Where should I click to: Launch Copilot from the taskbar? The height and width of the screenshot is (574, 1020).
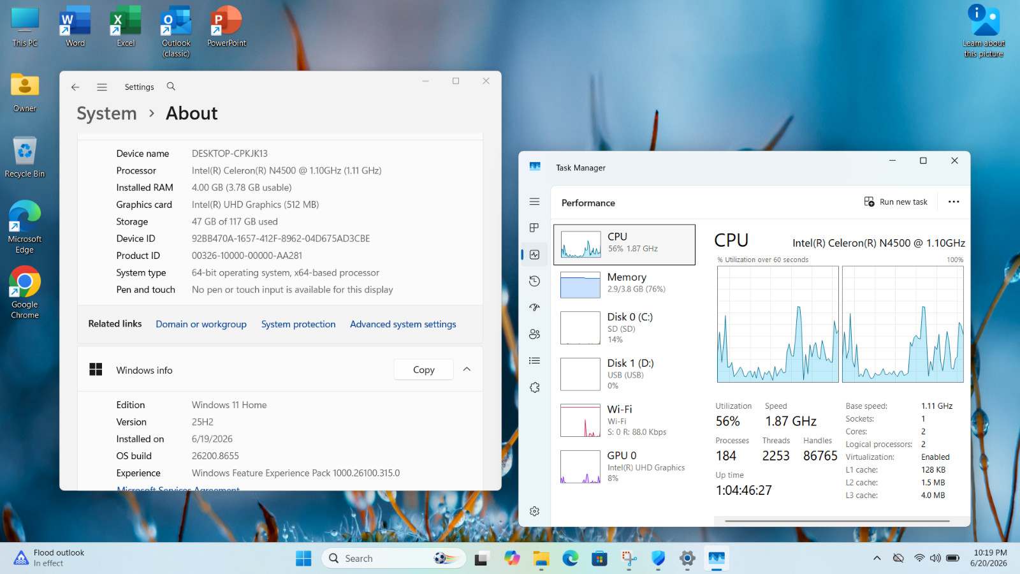point(512,559)
